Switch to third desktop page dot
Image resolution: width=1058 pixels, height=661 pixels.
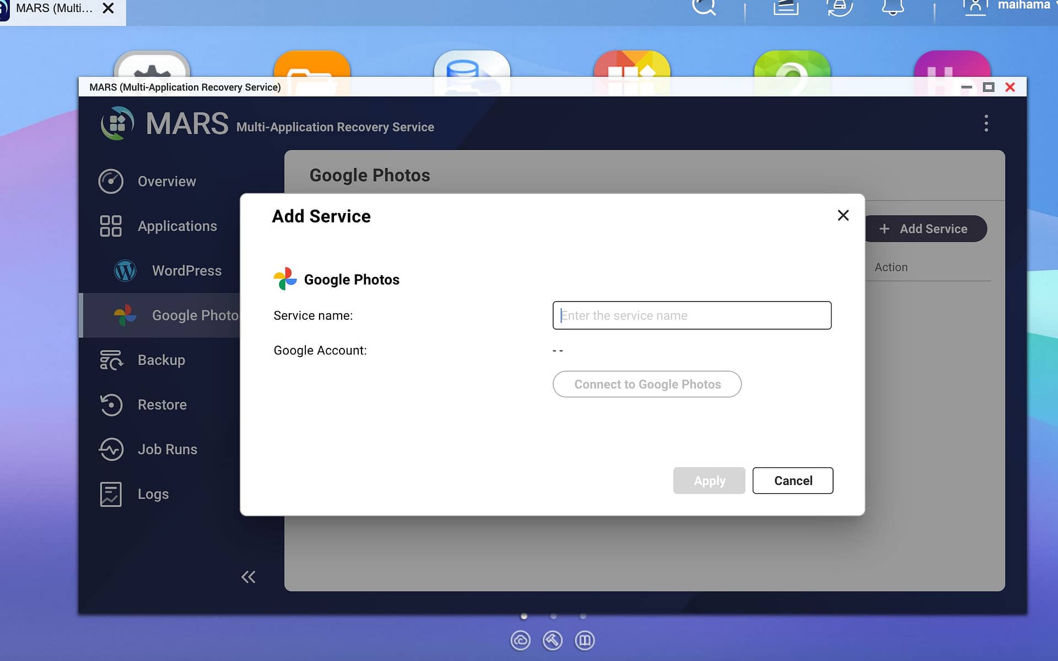tap(583, 616)
